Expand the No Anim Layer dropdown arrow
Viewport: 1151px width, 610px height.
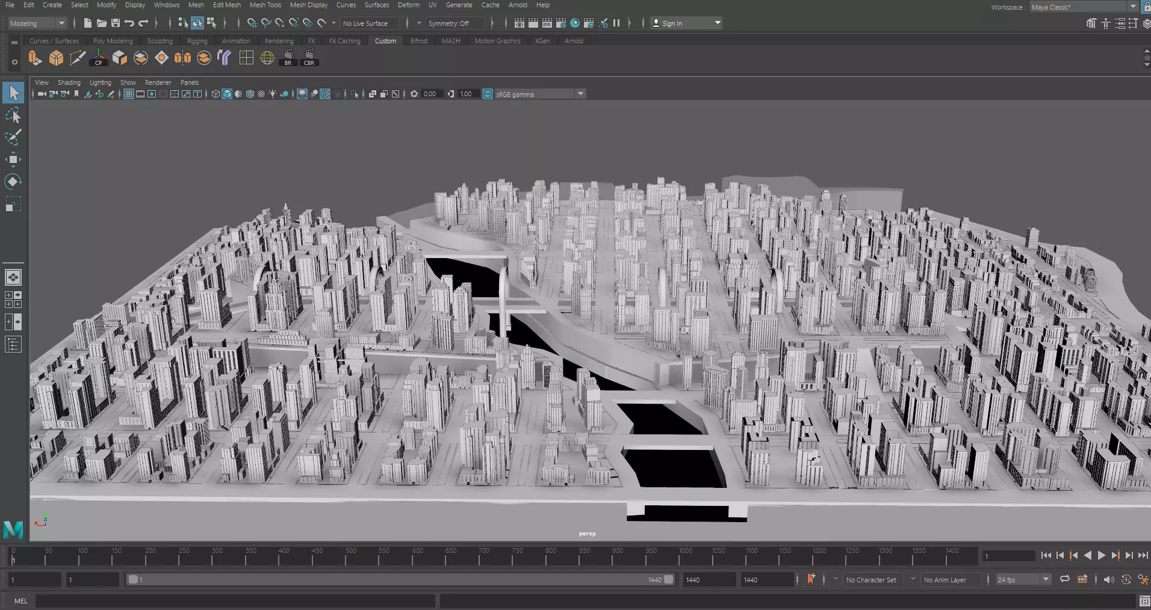[x=913, y=579]
